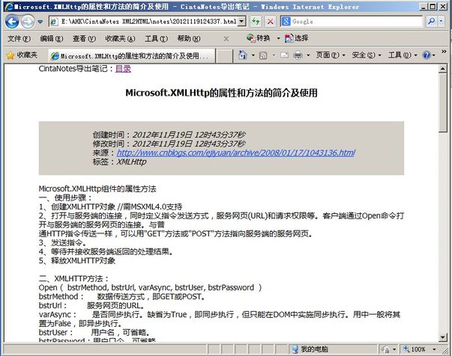
Task: Click the vertical scrollbar thumb
Action: (x=442, y=103)
